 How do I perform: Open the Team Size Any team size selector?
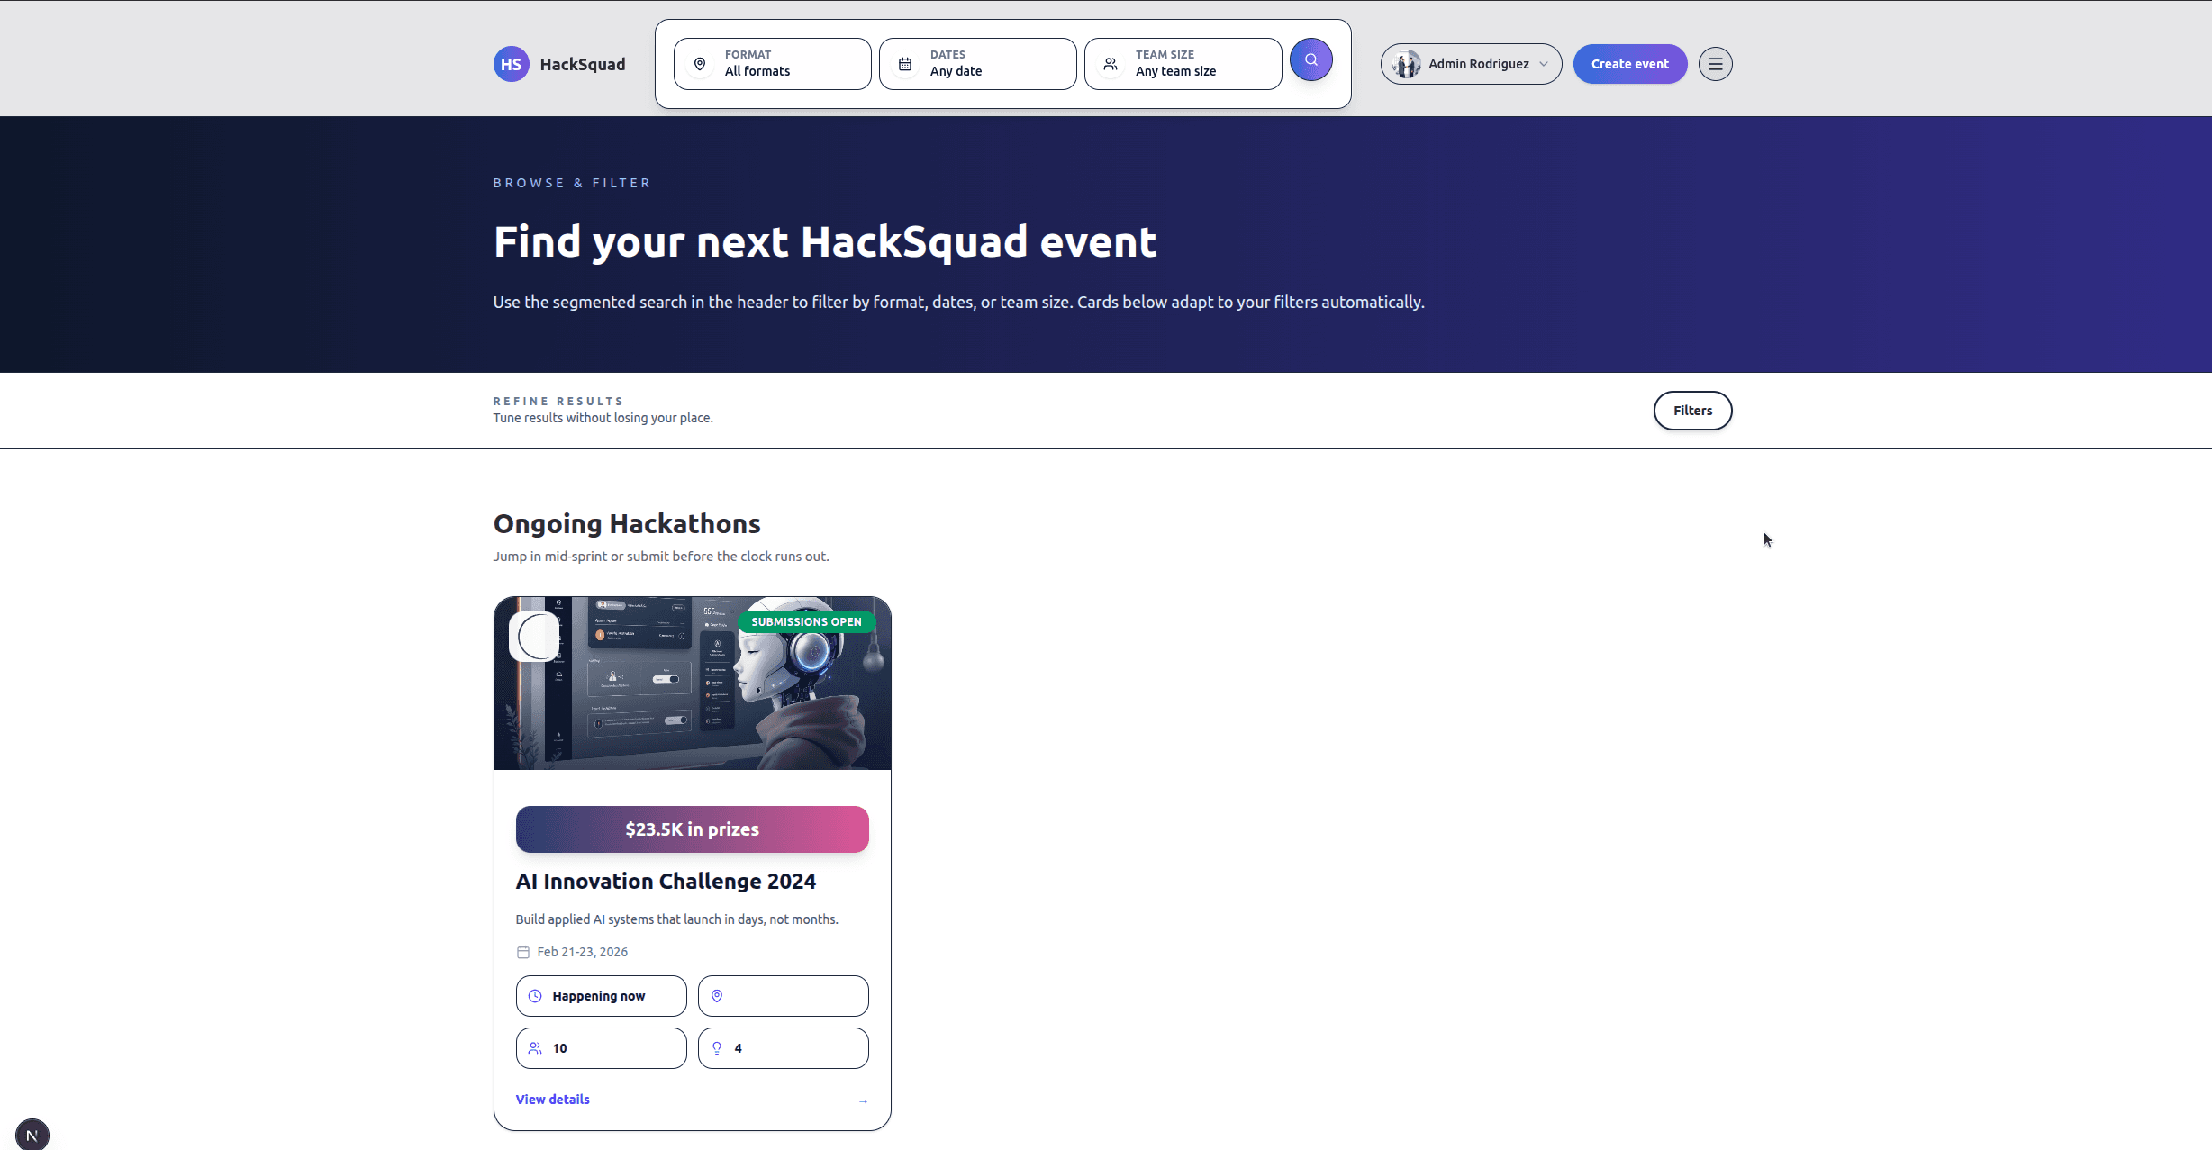pos(1183,63)
